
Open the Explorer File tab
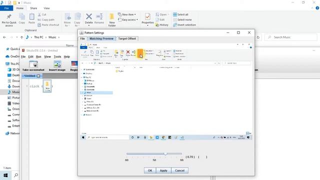[6, 8]
